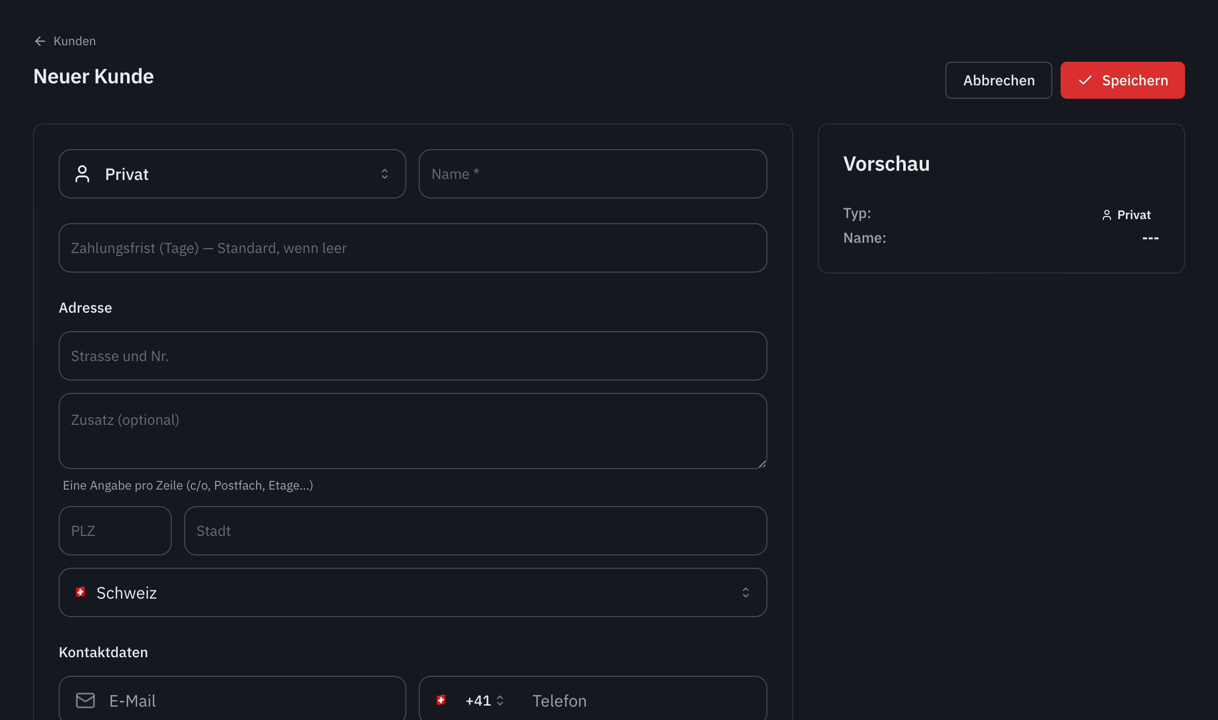Focus the Telefon number field
The image size is (1218, 720).
click(643, 700)
